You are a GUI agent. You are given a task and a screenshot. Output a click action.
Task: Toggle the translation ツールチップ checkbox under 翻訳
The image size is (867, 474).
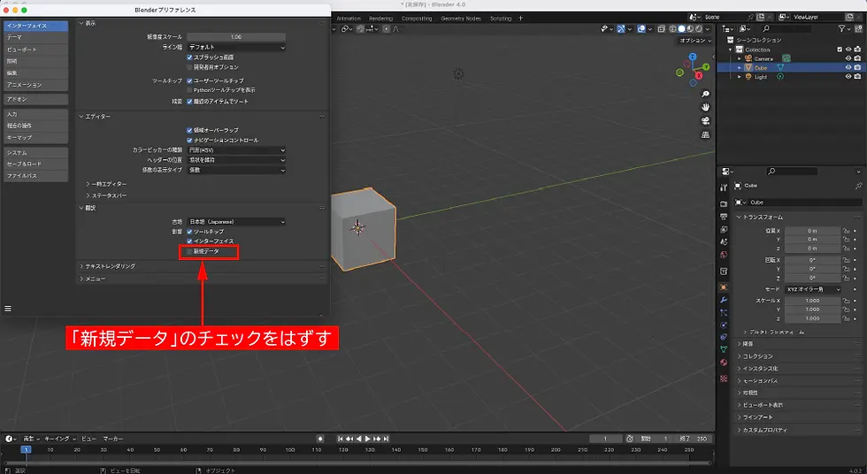coord(189,232)
